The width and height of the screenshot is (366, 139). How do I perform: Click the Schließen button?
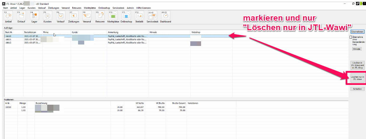pyautogui.click(x=357, y=89)
